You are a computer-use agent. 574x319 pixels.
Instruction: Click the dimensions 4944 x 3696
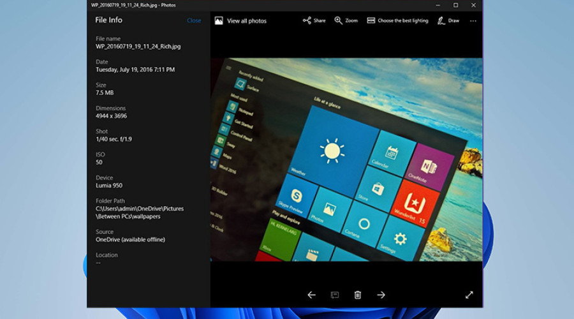point(111,116)
